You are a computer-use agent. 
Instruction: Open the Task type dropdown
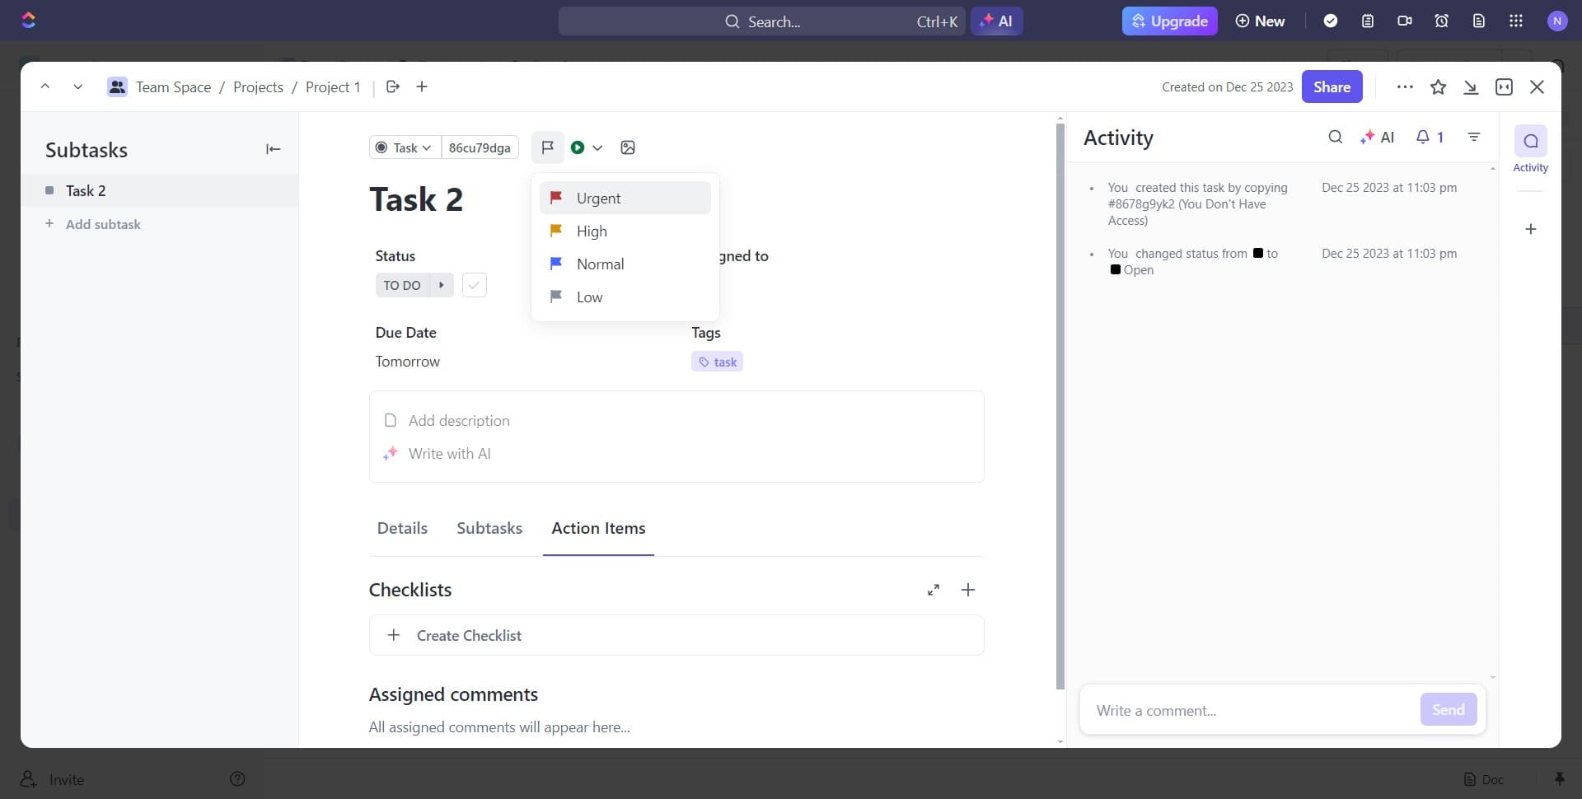[x=403, y=147]
